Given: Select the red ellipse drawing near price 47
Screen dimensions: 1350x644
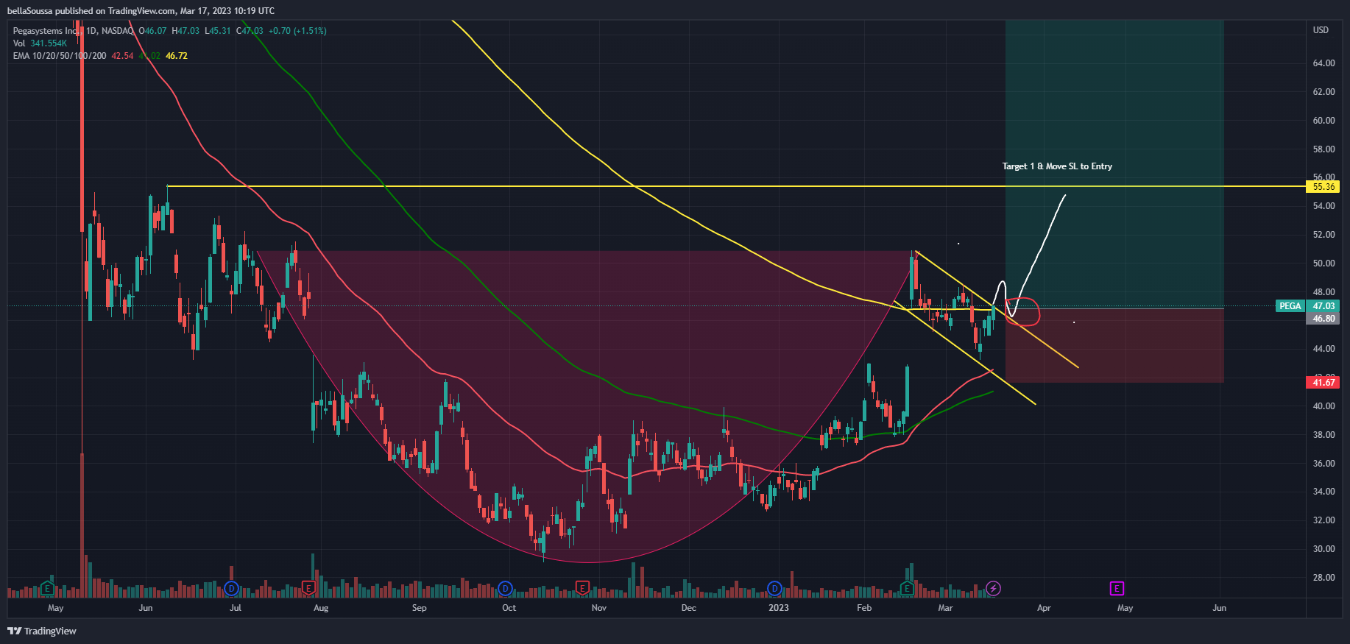Looking at the screenshot, I should (x=1022, y=311).
